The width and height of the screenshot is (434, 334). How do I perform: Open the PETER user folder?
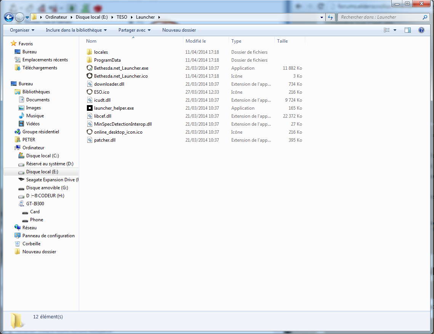(x=29, y=140)
